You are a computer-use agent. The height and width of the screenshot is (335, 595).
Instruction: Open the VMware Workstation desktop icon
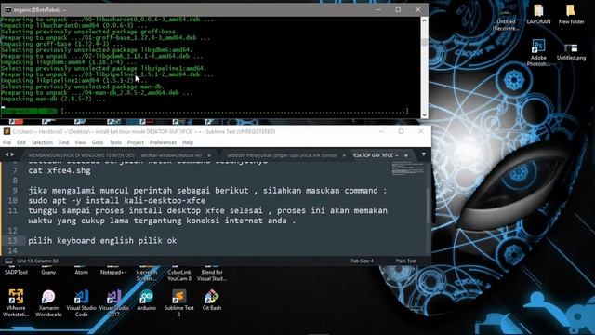pos(16,302)
